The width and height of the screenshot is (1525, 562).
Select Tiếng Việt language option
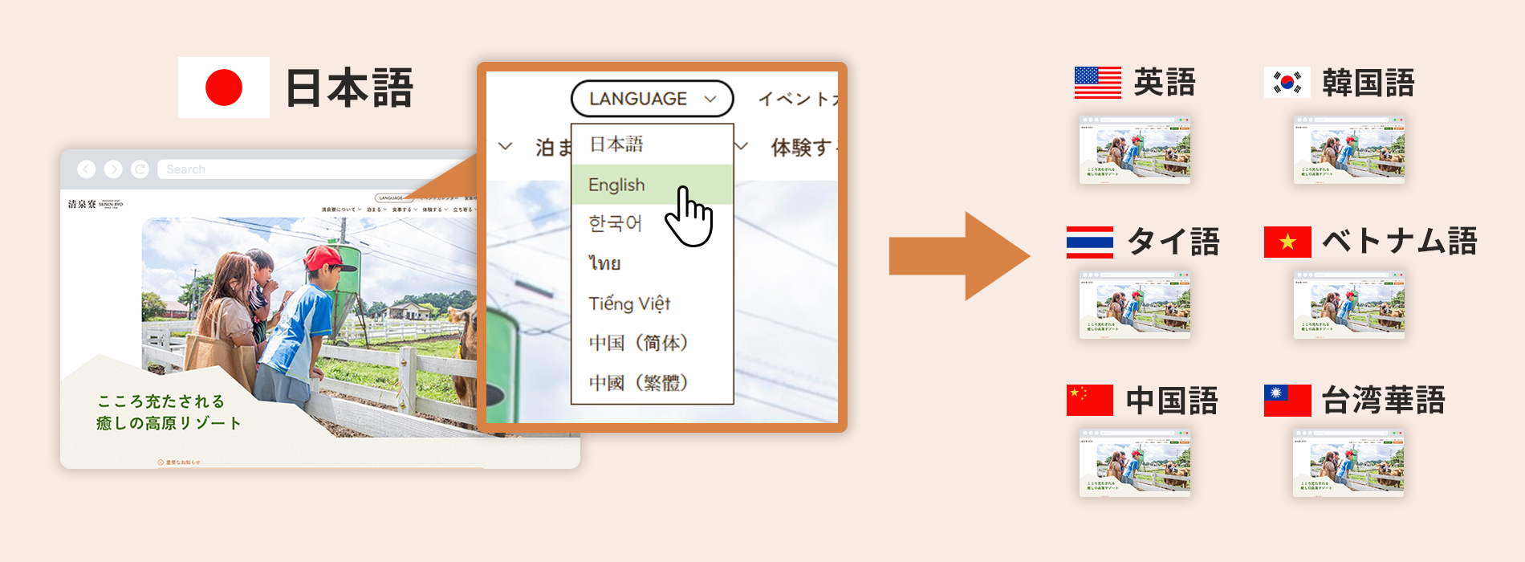click(652, 303)
